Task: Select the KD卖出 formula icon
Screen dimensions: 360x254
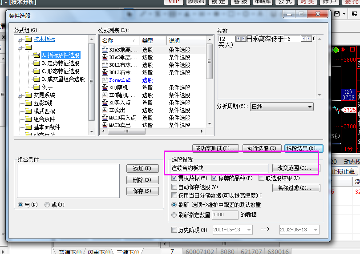Action: (105, 111)
